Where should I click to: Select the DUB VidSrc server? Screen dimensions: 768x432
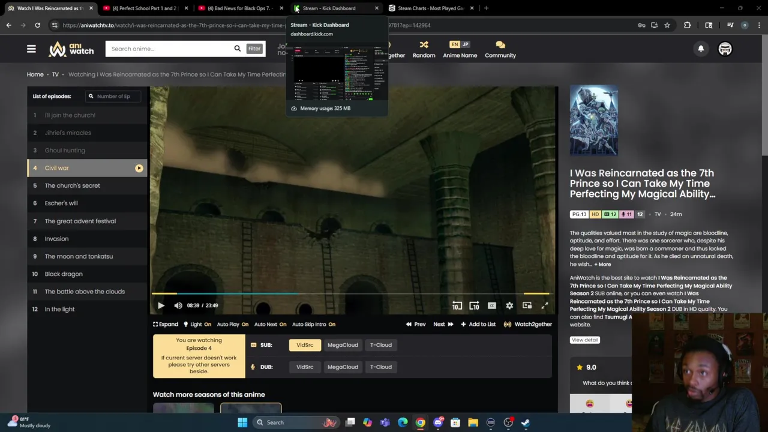305,367
